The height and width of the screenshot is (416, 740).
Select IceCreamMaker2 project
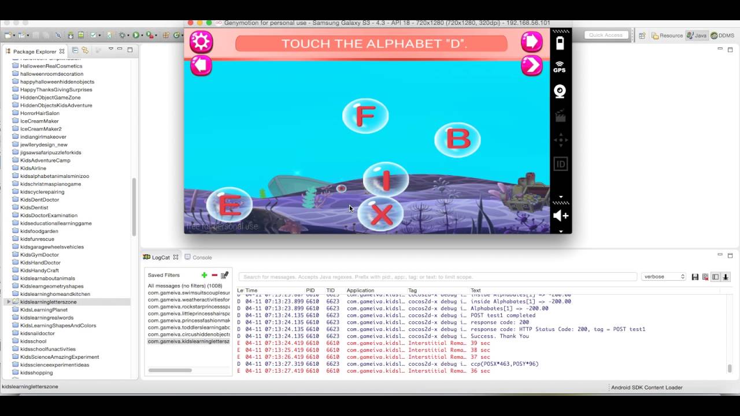coord(40,129)
